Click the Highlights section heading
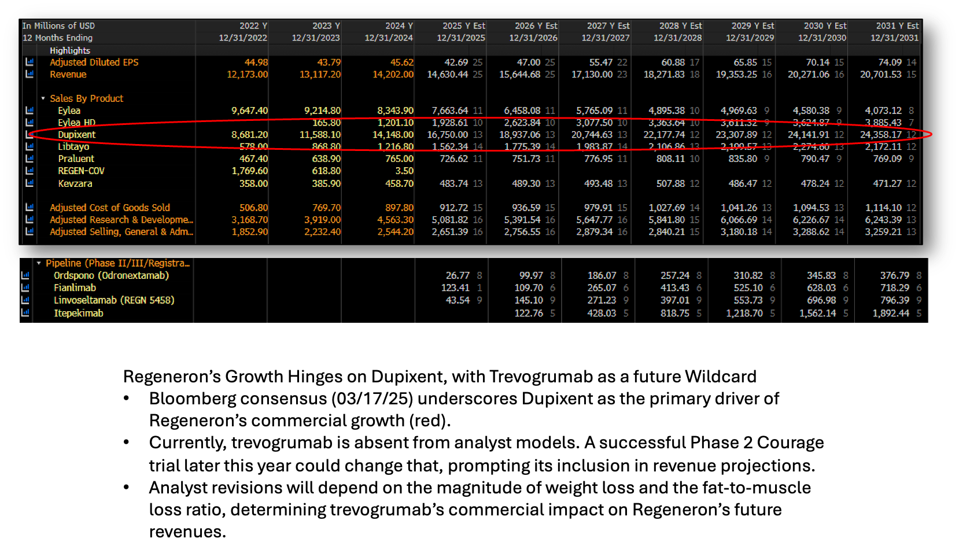This screenshot has width=959, height=553. (x=70, y=50)
